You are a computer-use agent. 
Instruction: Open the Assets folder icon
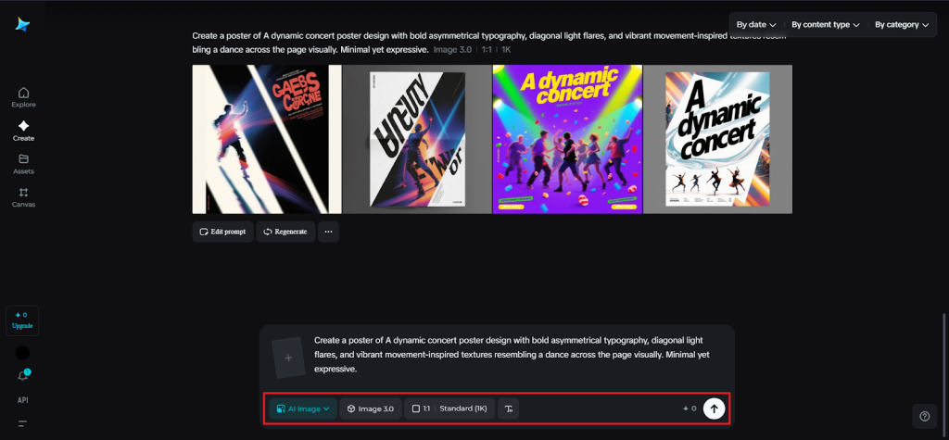(x=23, y=163)
